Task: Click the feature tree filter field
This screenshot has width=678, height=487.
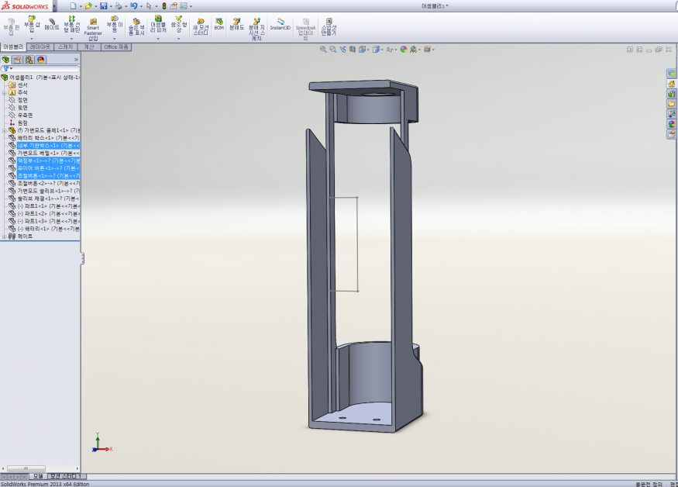Action: [x=40, y=68]
